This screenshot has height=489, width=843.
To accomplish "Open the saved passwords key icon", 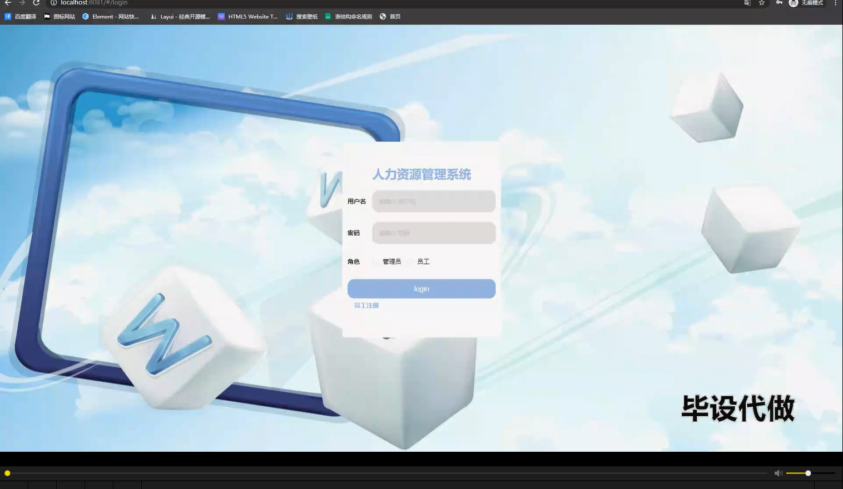I will (779, 3).
